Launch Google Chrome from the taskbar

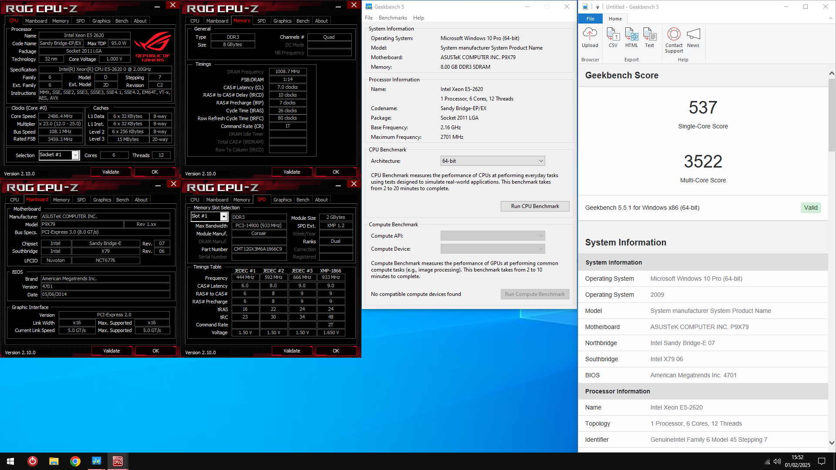[75, 461]
